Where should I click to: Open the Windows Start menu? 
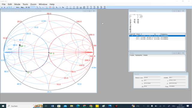tap(3, 106)
